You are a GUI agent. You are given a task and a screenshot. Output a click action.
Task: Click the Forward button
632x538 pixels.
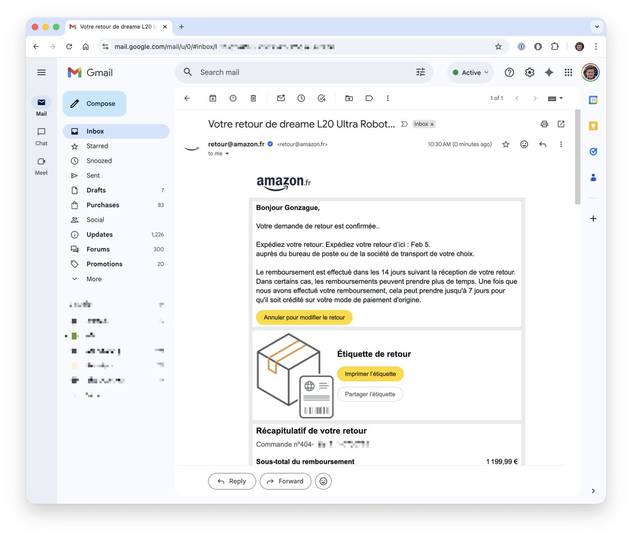point(285,481)
